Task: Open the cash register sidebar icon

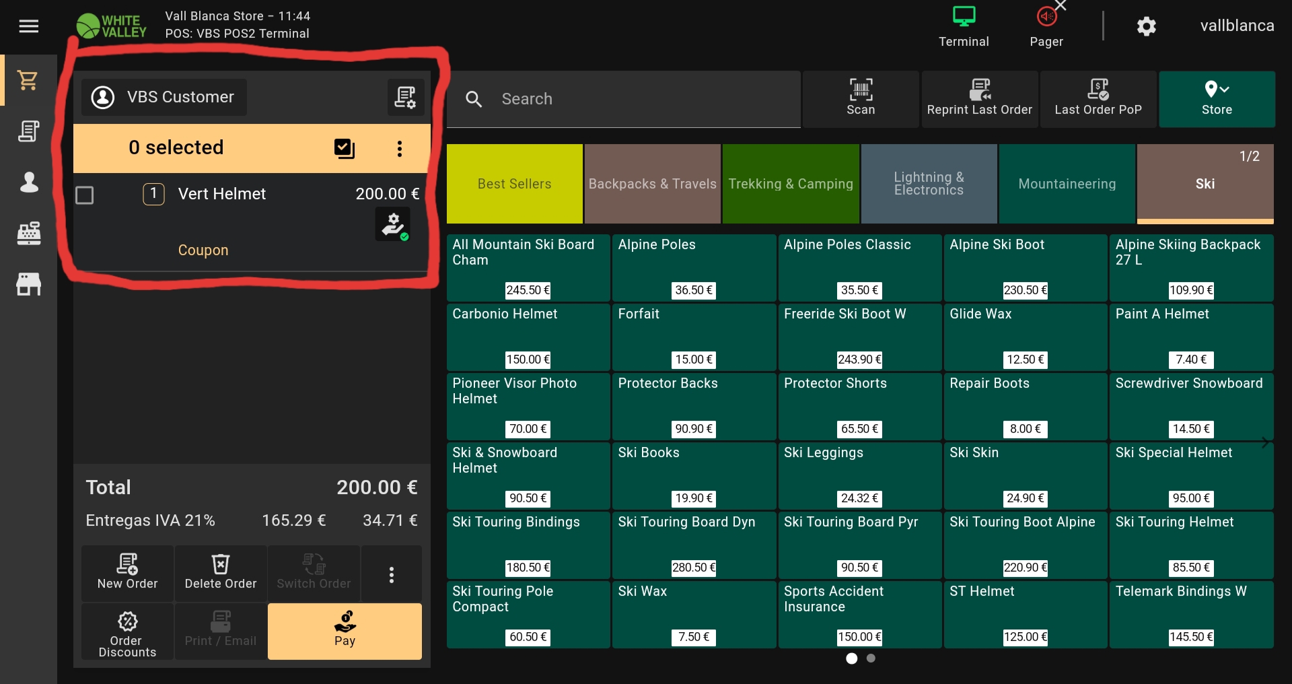Action: pos(28,233)
